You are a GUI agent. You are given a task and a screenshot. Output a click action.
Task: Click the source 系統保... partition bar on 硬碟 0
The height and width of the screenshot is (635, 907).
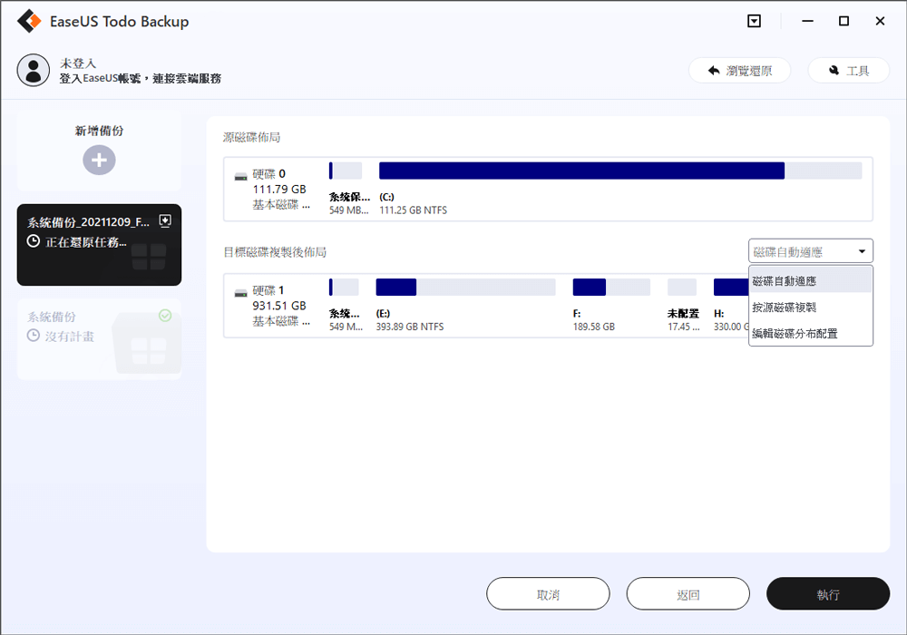(346, 171)
